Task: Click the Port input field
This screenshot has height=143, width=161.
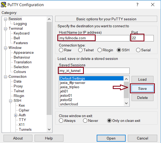Action: pos(142,38)
